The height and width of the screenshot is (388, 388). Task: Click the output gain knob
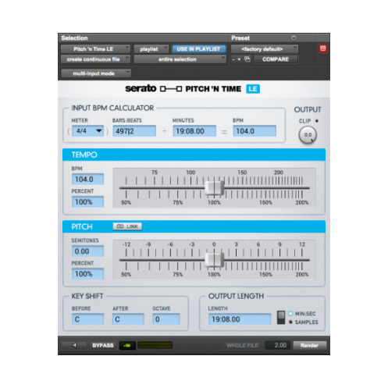pos(308,135)
